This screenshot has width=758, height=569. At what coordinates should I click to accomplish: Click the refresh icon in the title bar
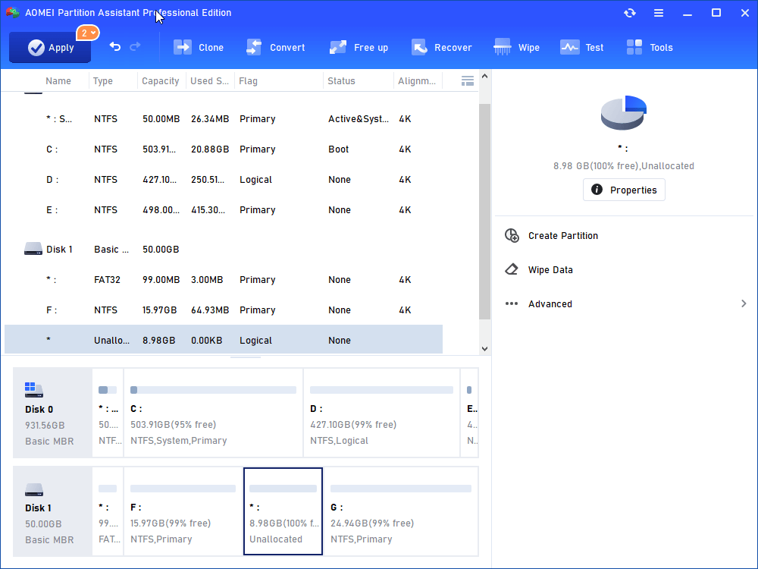[629, 13]
